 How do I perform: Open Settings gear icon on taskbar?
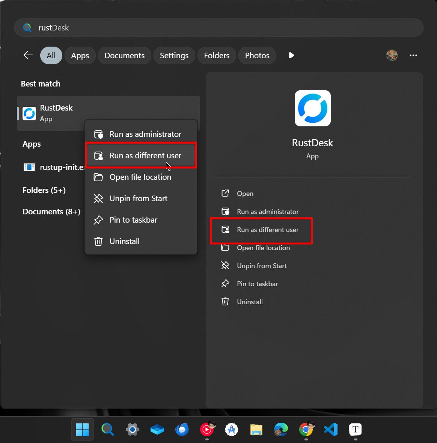(132, 429)
